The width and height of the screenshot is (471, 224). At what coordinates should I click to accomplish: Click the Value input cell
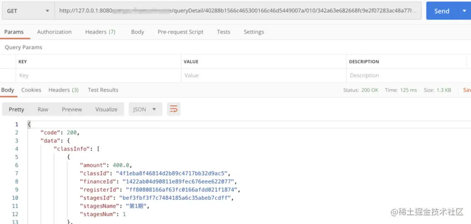[x=264, y=75]
